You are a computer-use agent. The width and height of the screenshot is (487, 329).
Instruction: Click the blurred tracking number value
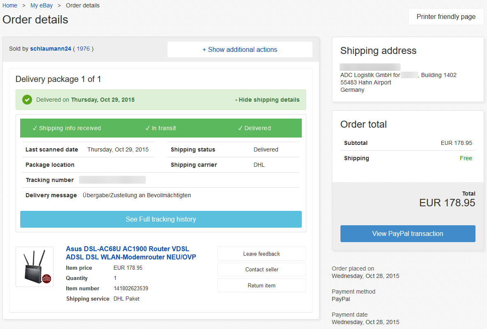coord(112,180)
